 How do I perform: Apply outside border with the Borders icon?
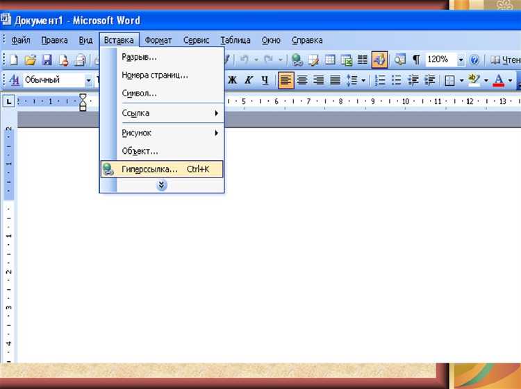tap(449, 80)
